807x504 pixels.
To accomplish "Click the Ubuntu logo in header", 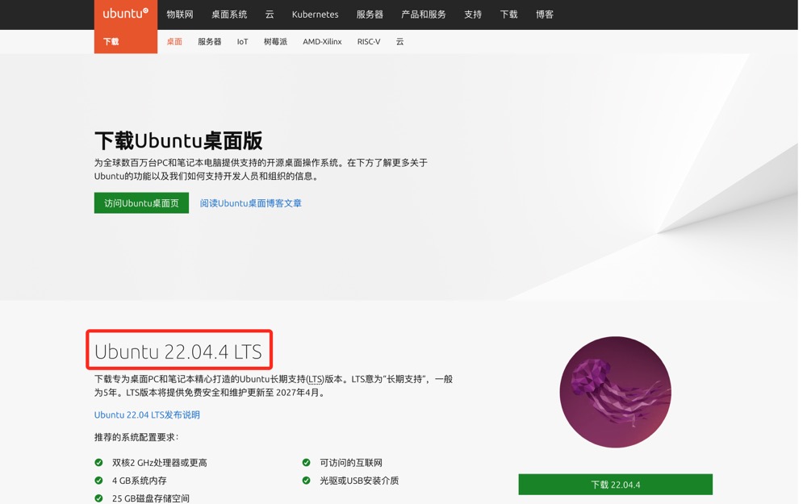I will tap(126, 14).
